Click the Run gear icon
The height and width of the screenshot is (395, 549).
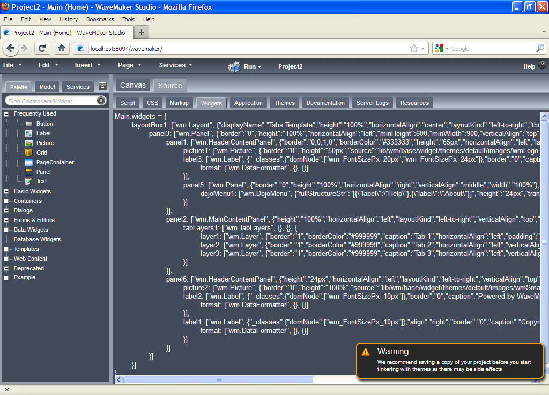point(234,66)
